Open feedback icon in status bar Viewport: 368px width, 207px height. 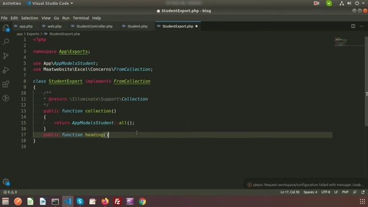(x=355, y=192)
